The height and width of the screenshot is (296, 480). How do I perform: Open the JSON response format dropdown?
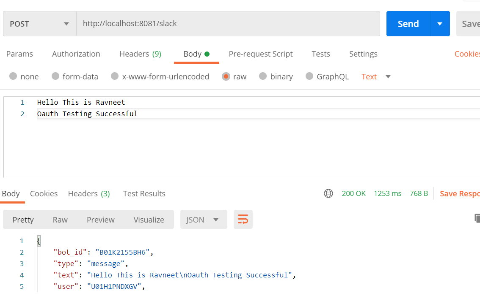pyautogui.click(x=203, y=220)
